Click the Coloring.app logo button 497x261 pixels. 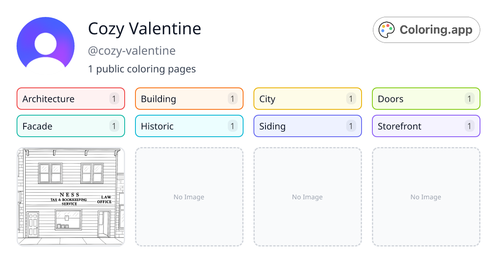426,29
